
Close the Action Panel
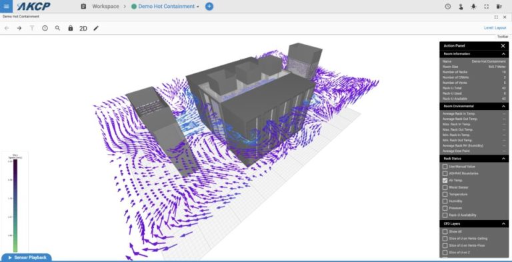point(503,46)
